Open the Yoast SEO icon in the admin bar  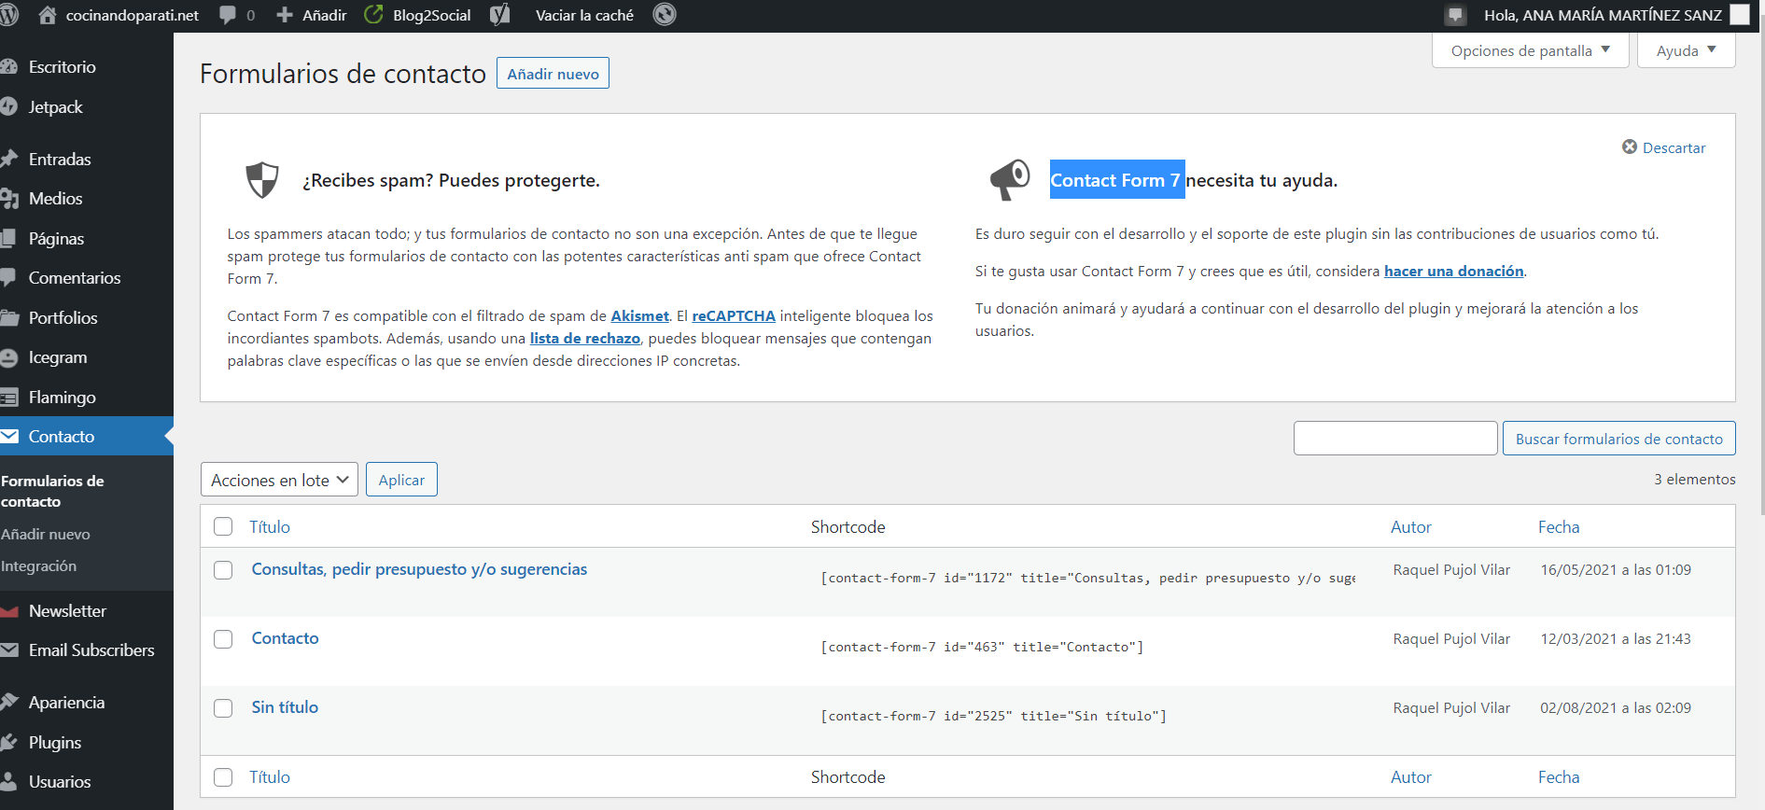click(x=500, y=15)
